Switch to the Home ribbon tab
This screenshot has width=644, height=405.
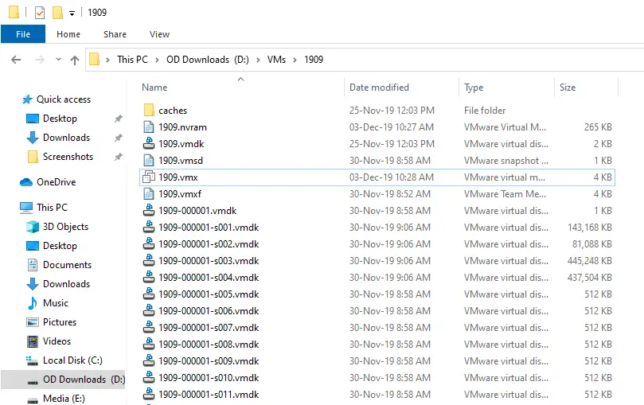point(68,34)
